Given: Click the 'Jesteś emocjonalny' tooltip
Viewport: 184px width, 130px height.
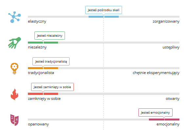Looking at the screenshot, I should pos(155,113).
